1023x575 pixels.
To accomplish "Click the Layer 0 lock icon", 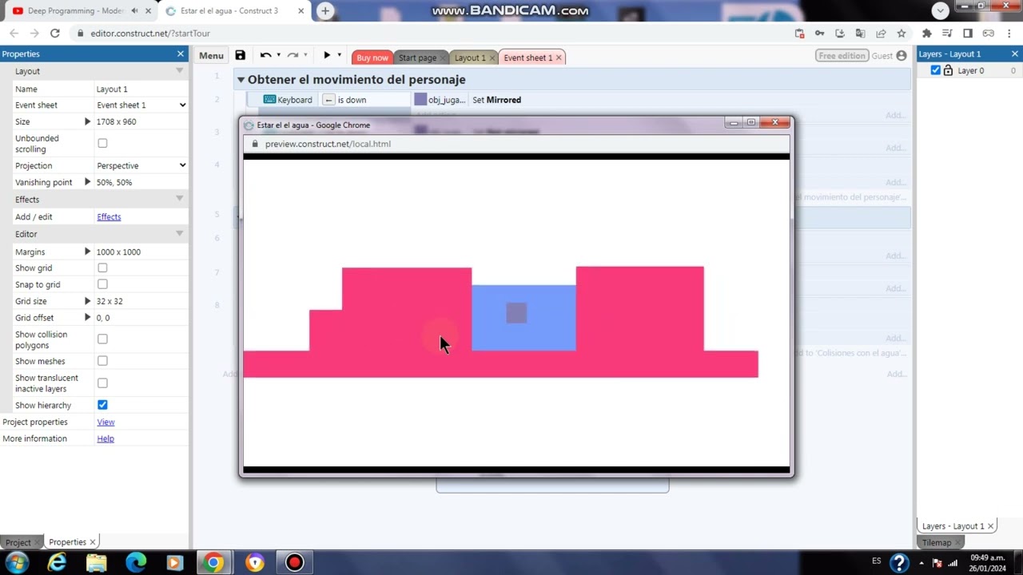I will click(948, 70).
